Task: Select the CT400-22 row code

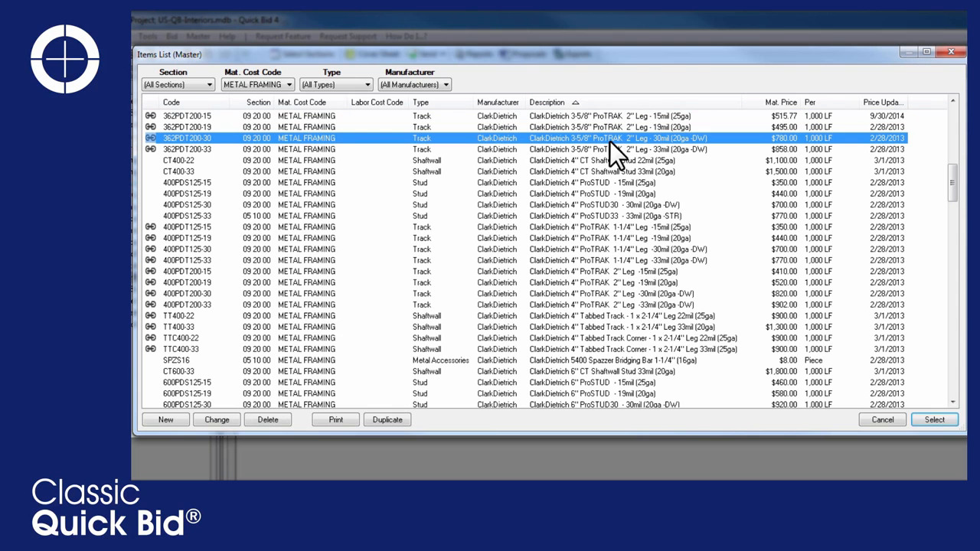Action: click(178, 161)
